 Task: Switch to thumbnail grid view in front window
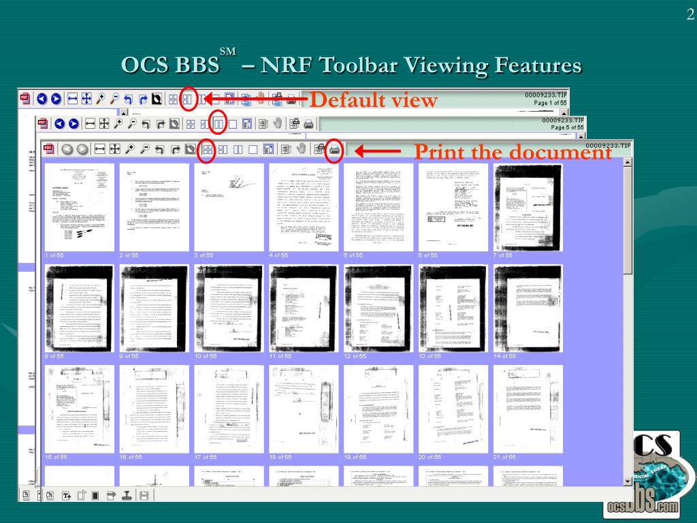coord(207,149)
